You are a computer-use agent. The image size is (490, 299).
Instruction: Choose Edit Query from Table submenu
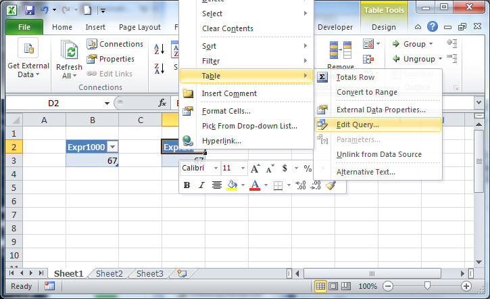(378, 124)
